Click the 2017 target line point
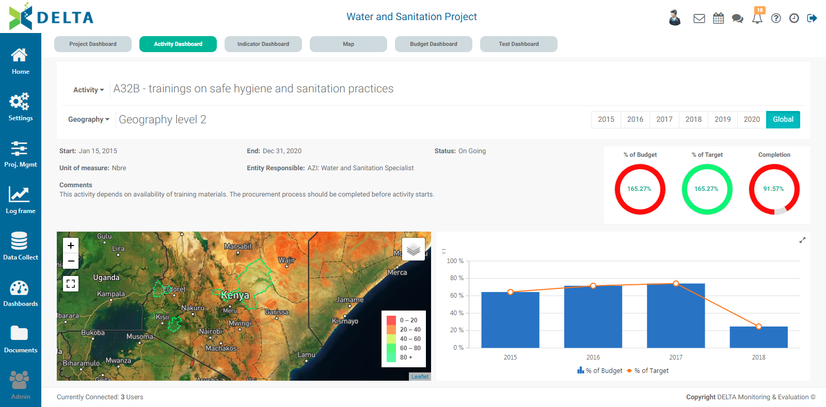The height and width of the screenshot is (407, 826). tap(676, 284)
